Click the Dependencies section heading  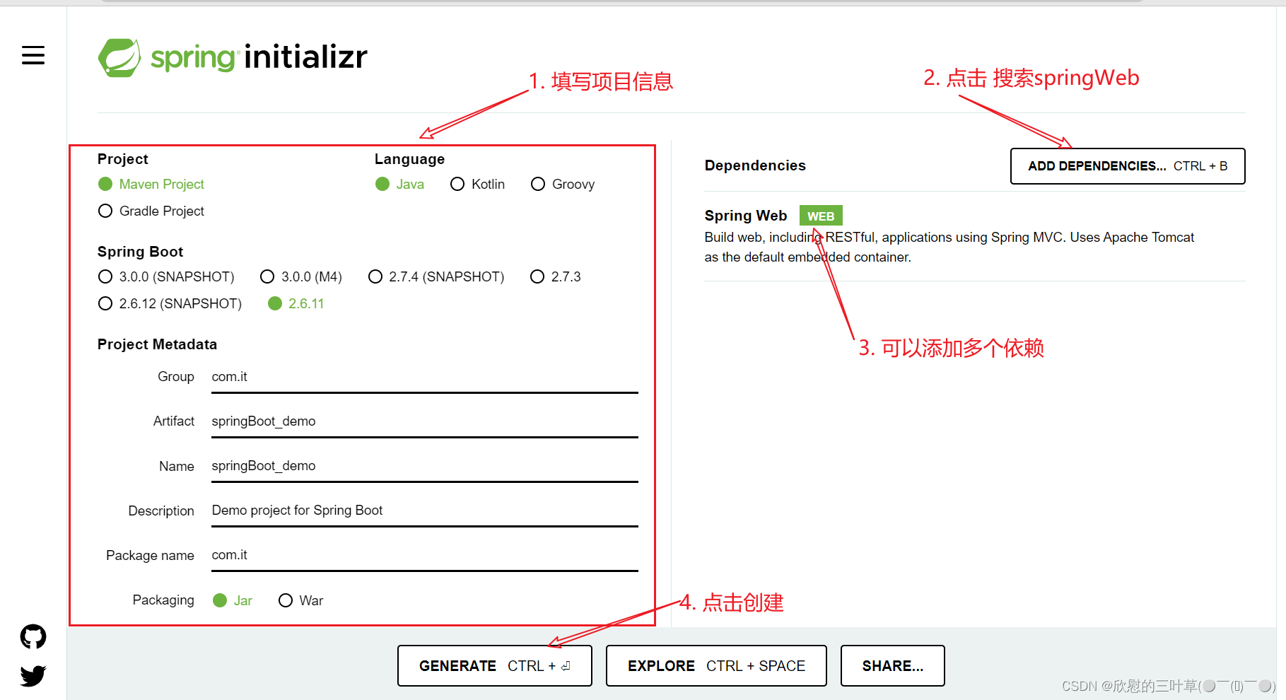tap(755, 165)
